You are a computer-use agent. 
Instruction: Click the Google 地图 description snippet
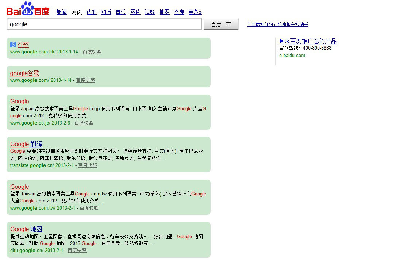pyautogui.click(x=107, y=240)
